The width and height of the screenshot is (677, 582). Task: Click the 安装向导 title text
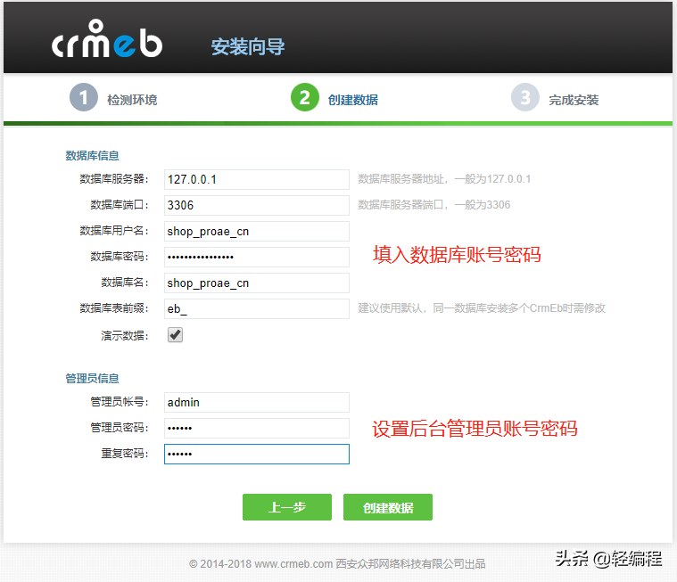(x=248, y=46)
